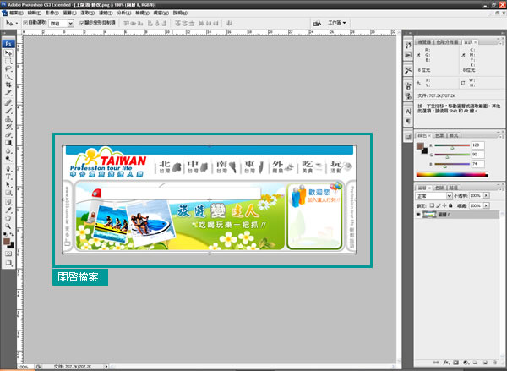This screenshot has height=371, width=507.
Task: Toggle lock position in Layers panel
Action: pyautogui.click(x=444, y=205)
